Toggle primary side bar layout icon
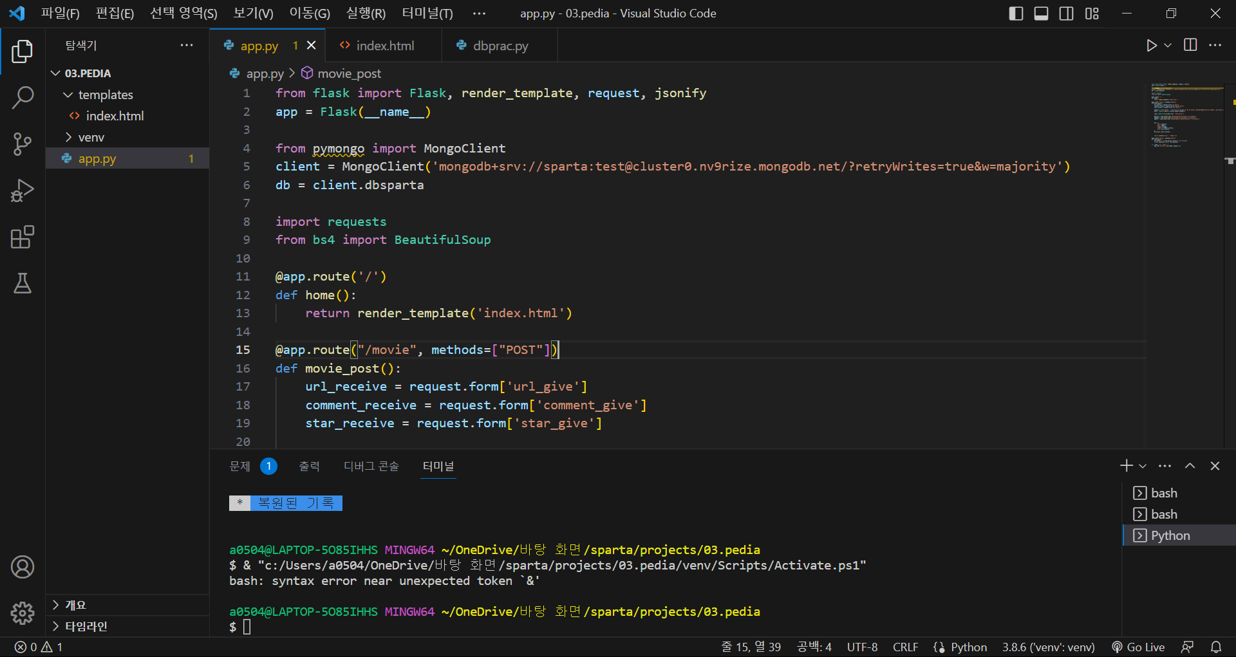The height and width of the screenshot is (657, 1236). 1016,14
